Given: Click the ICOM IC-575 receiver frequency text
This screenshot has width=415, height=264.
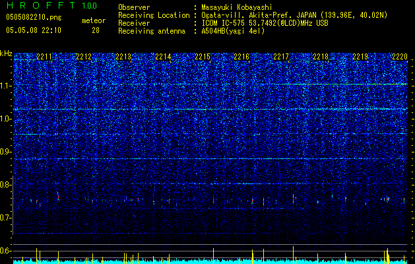Looking at the screenshot, I should tap(265, 23).
